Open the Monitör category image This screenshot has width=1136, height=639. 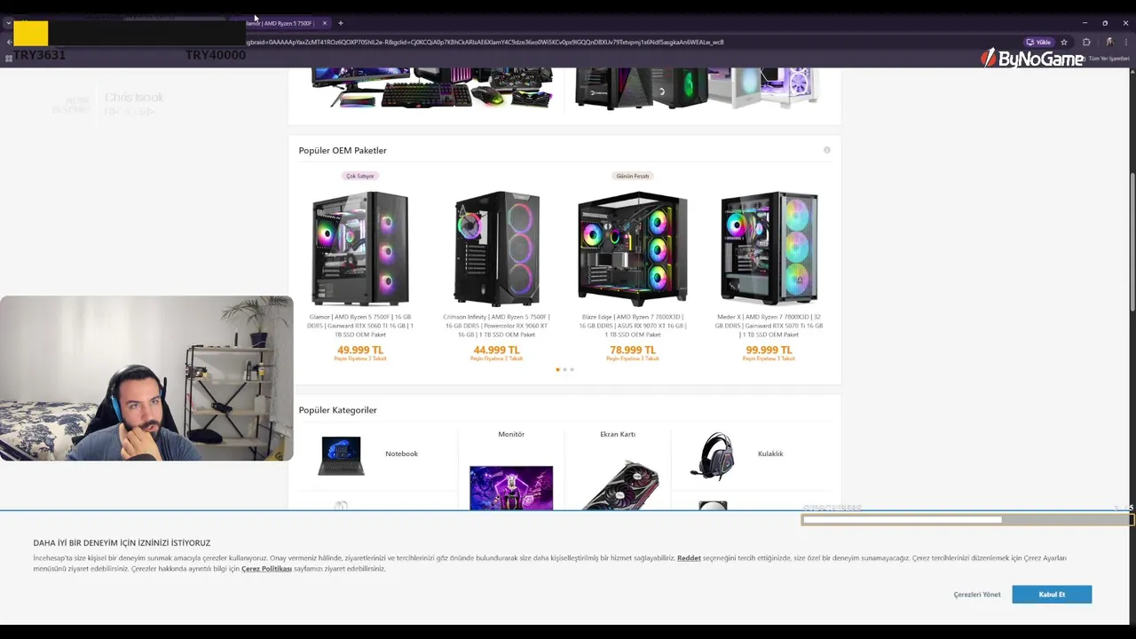511,487
